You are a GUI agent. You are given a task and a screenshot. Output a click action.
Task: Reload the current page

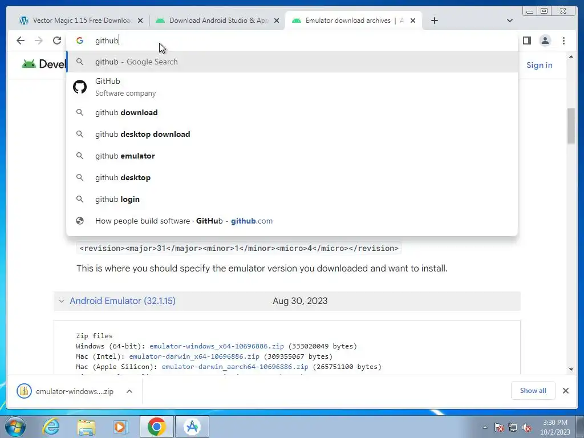click(x=57, y=40)
